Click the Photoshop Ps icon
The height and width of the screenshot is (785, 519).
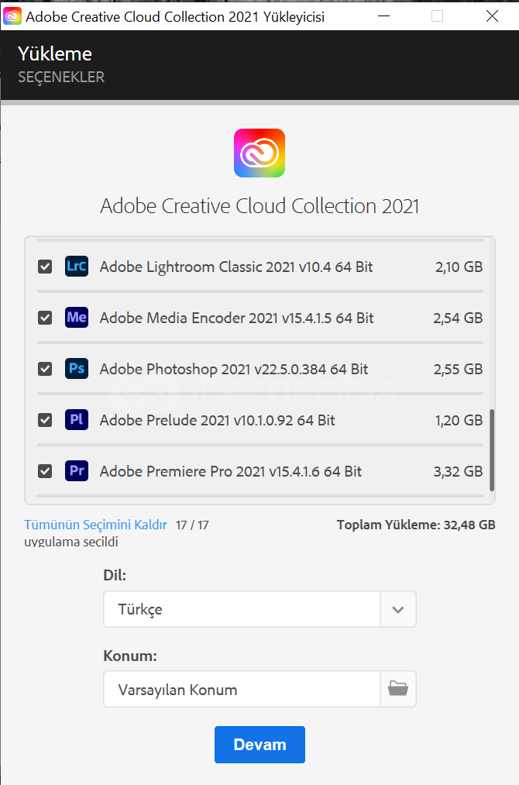(77, 369)
